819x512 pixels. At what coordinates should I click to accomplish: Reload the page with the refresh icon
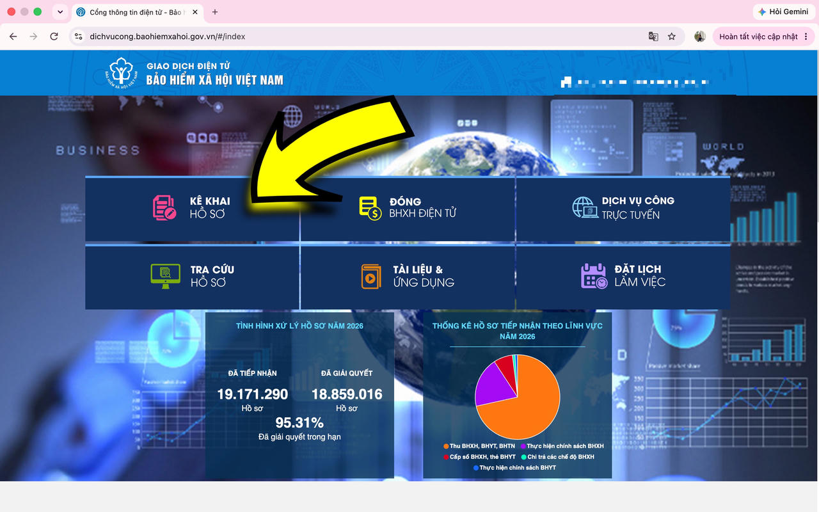(54, 36)
